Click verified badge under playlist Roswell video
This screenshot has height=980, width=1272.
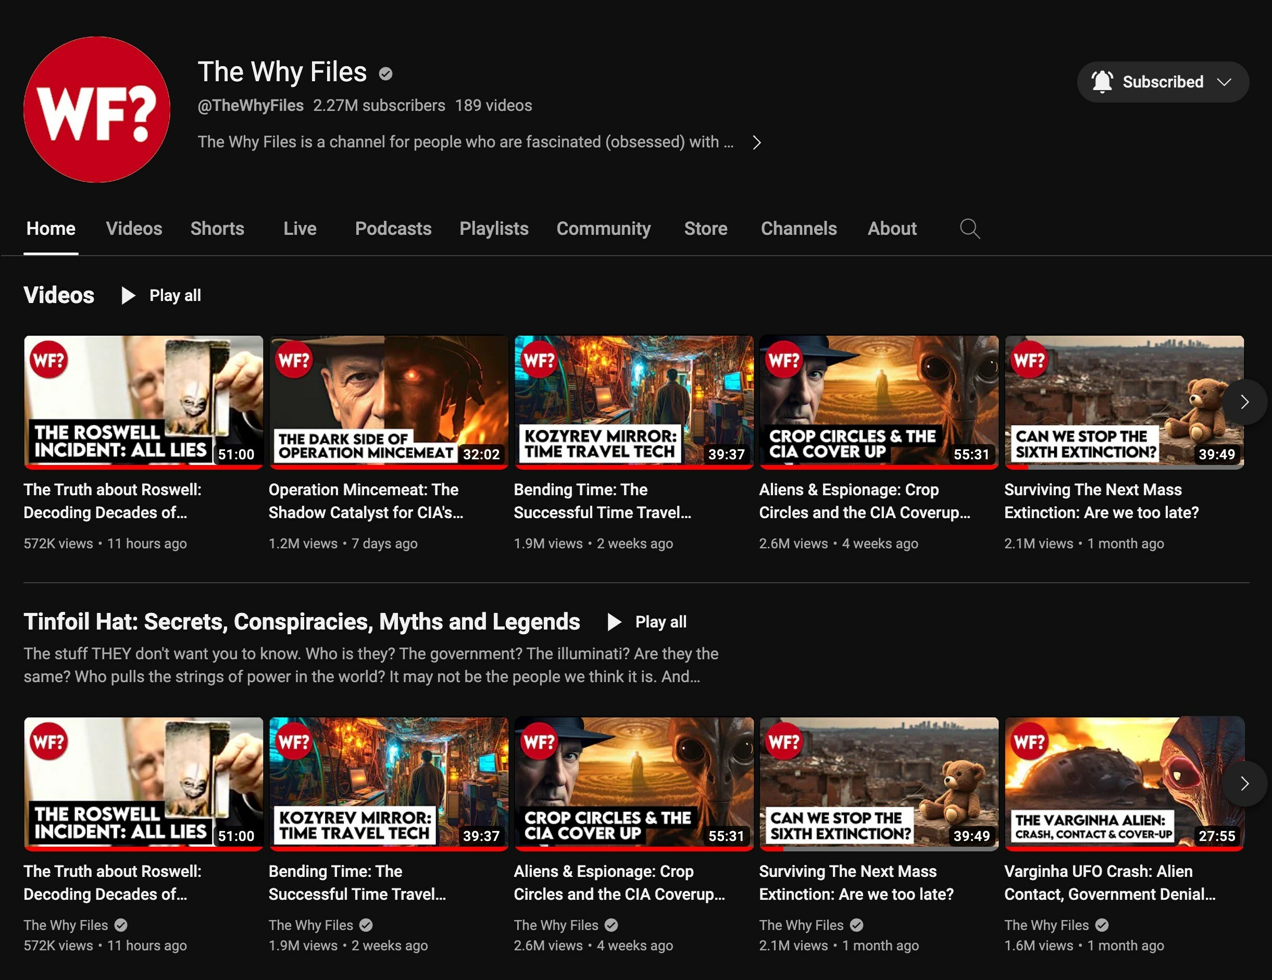point(121,925)
